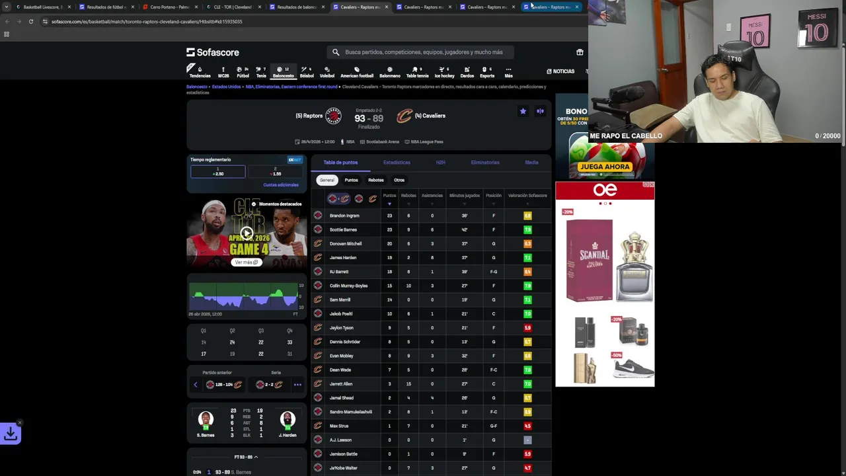Open Brandon Ingram player row
The height and width of the screenshot is (476, 846).
[x=432, y=216]
